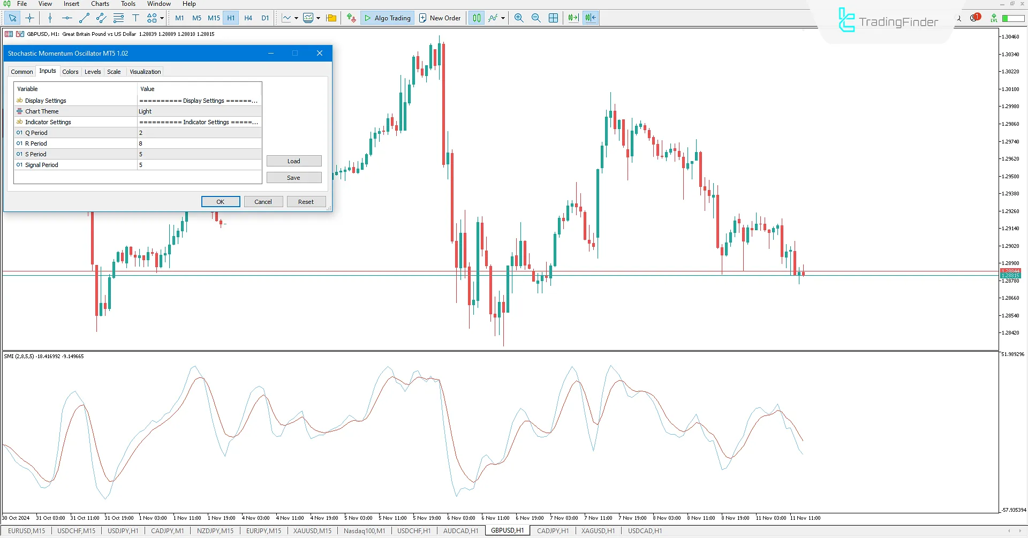
Task: Select the Equidistant Channel tool
Action: coord(101,18)
